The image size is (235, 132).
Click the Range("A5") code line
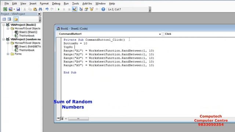(109, 65)
